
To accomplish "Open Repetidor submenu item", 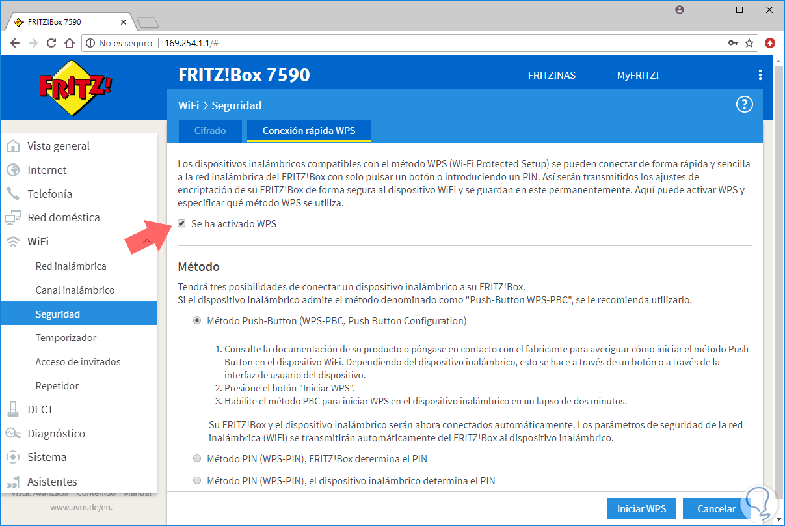I will 57,386.
